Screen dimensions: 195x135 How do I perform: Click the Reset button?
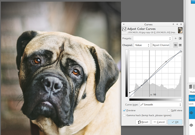click(143, 122)
